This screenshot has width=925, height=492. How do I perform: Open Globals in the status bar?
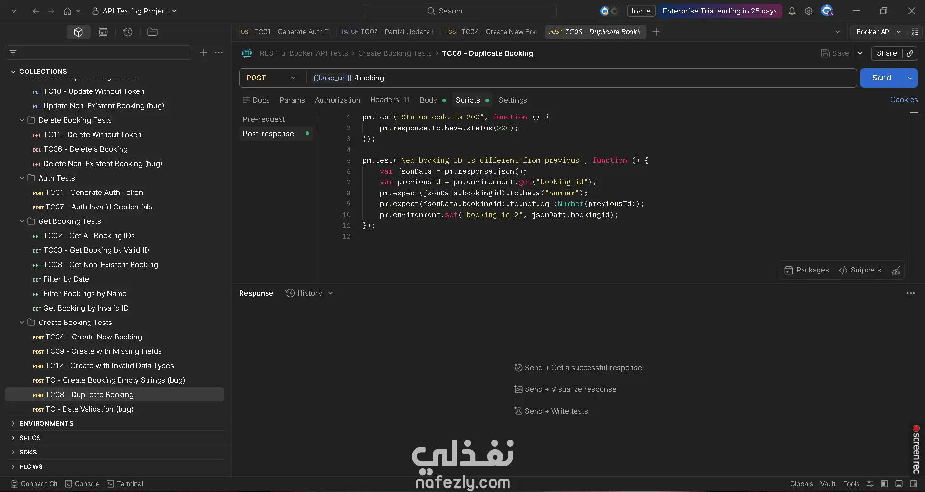pos(802,484)
